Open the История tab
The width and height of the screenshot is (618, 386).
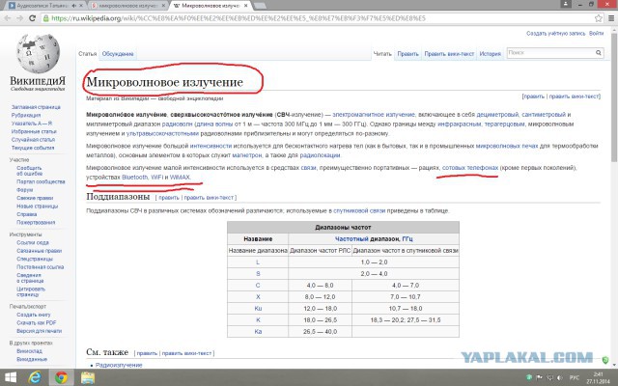coord(490,54)
